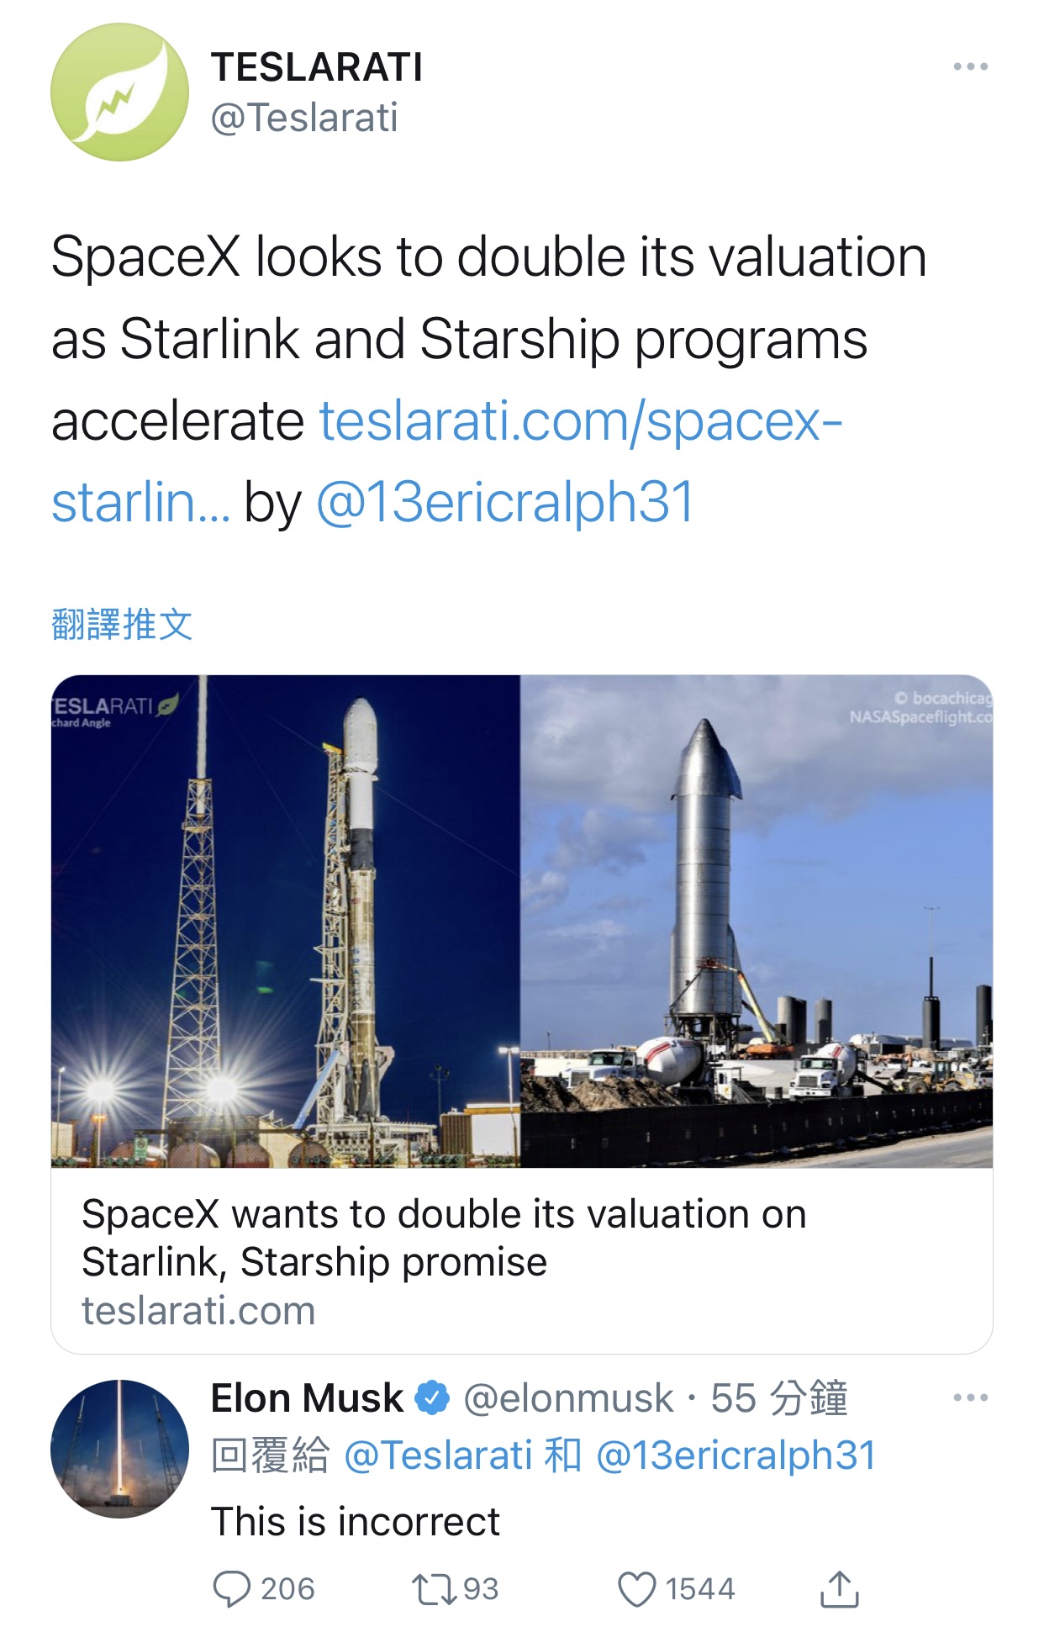The width and height of the screenshot is (1044, 1627).
Task: Like the reply with the heart icon
Action: pos(636,1588)
